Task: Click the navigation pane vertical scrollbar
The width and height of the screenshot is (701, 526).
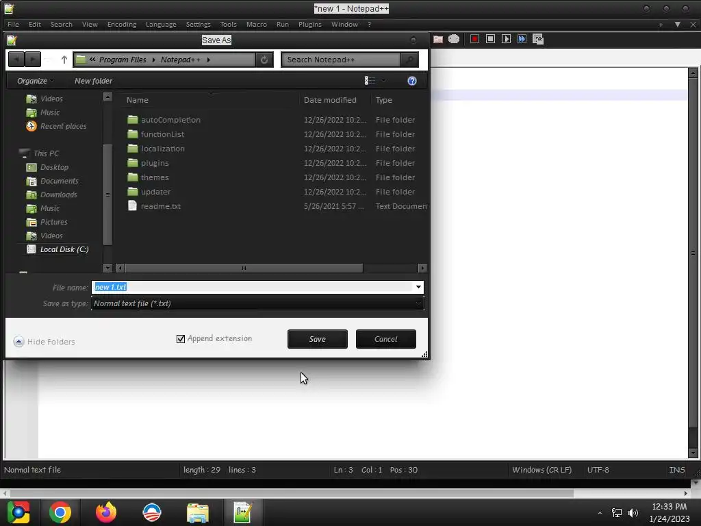Action: (x=107, y=195)
